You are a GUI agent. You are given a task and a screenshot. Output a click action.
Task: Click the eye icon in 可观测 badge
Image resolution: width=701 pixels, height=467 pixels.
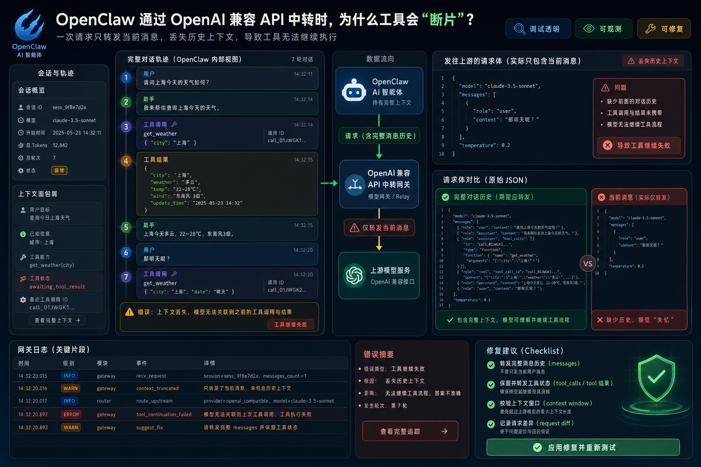tap(589, 29)
